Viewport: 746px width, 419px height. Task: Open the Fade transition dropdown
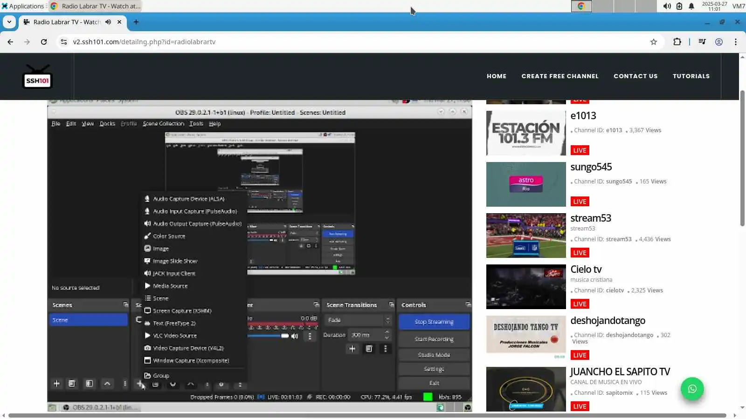point(359,320)
